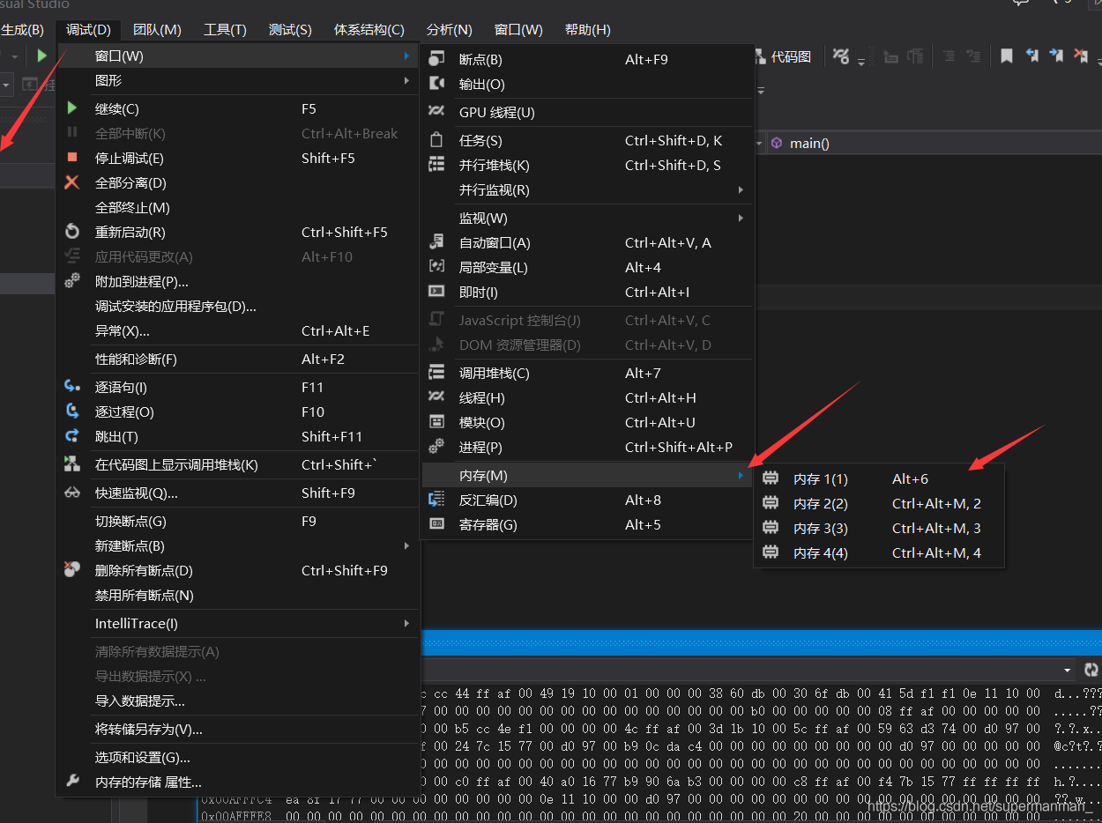Choose 调试安装的应用程序包(D)... entry
Screen dimensions: 1102x823
click(237, 306)
